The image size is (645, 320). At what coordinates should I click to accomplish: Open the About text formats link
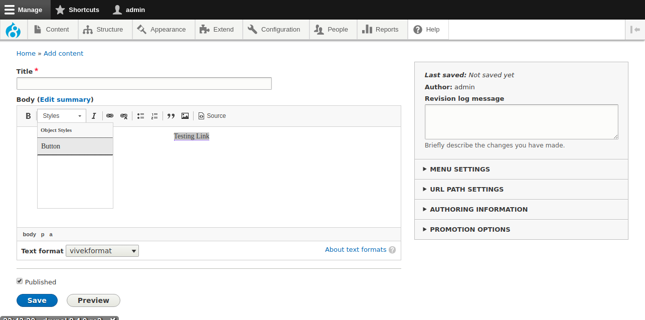tap(356, 250)
